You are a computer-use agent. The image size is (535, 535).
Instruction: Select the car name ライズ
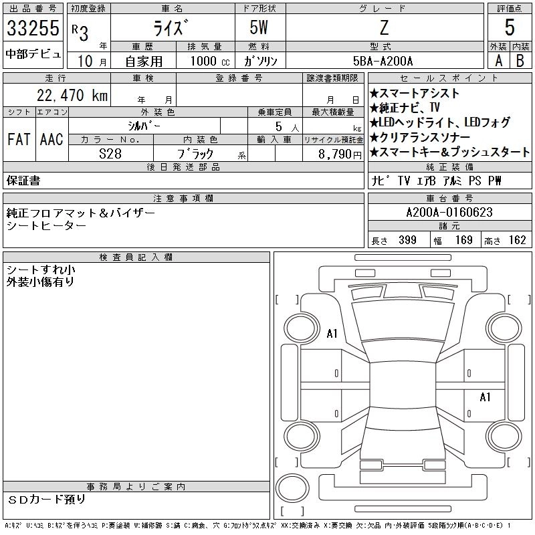171,27
